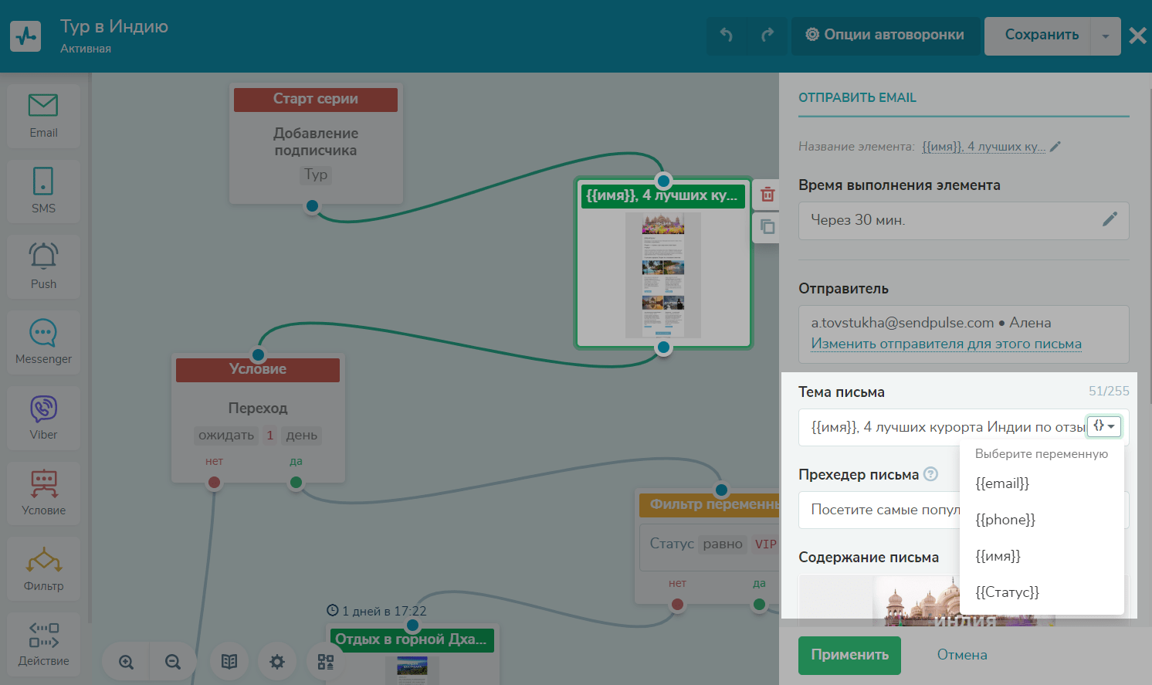Expand the arrow next to Сохранить
The image size is (1152, 685).
[1105, 36]
